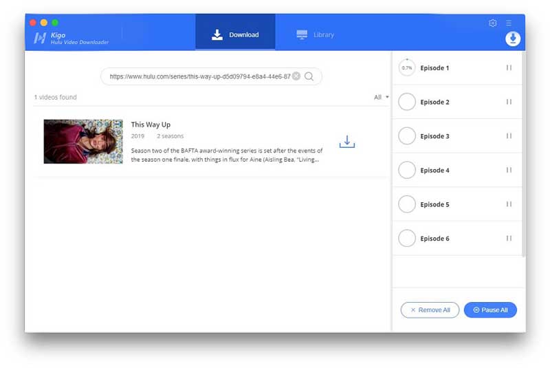Pause the Episode 5 download
Image resolution: width=550 pixels, height=368 pixels.
point(509,204)
